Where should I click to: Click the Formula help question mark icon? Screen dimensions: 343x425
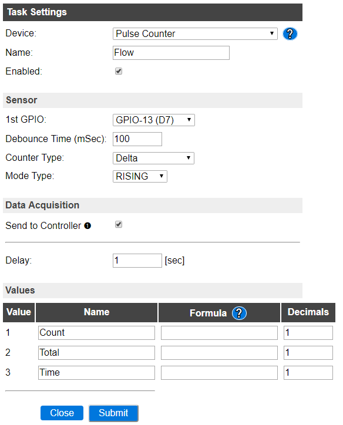[x=239, y=313]
